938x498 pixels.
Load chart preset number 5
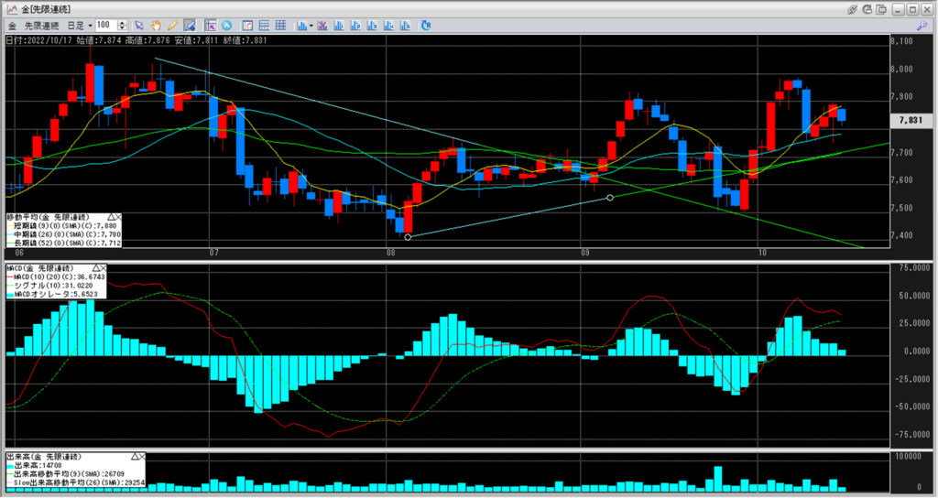405,26
